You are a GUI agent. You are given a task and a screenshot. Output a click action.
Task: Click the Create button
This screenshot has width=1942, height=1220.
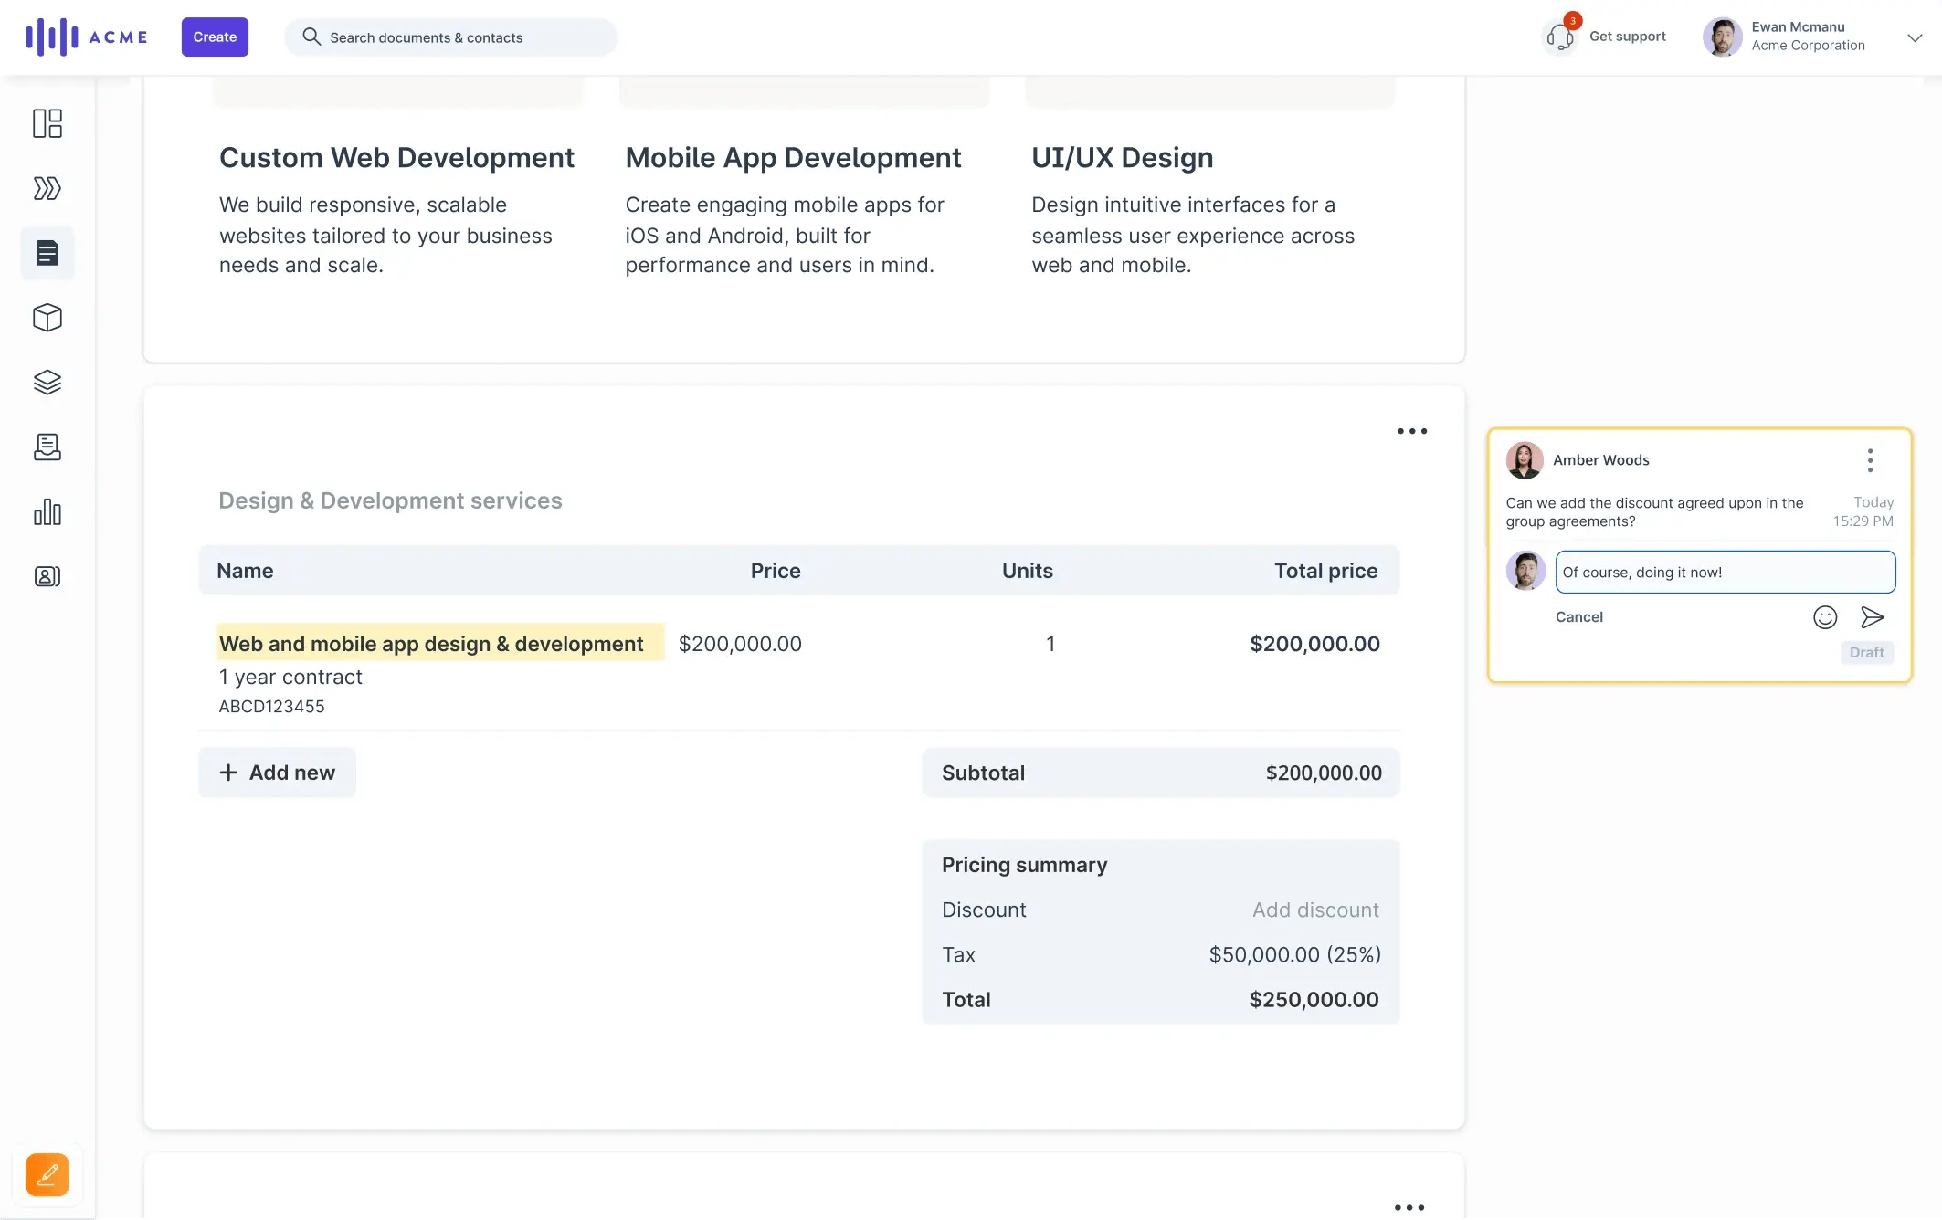pos(214,37)
